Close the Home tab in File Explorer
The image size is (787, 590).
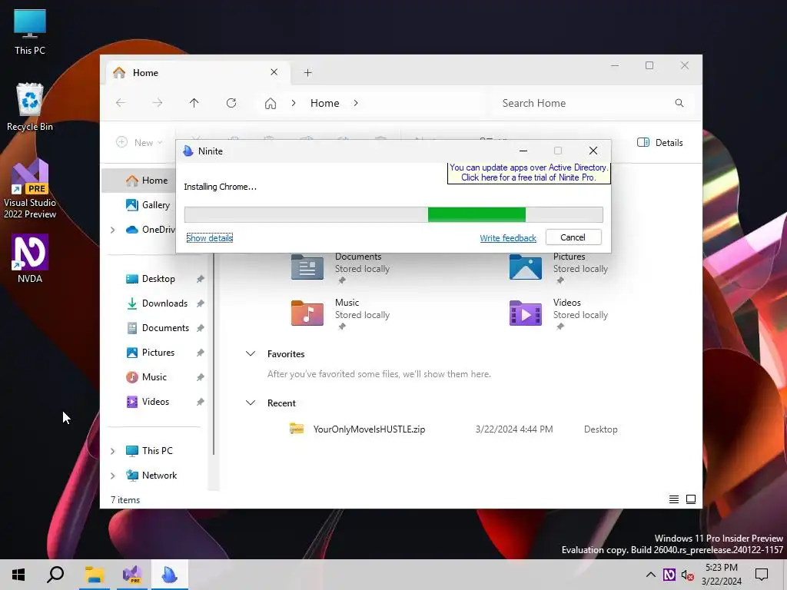pos(274,72)
